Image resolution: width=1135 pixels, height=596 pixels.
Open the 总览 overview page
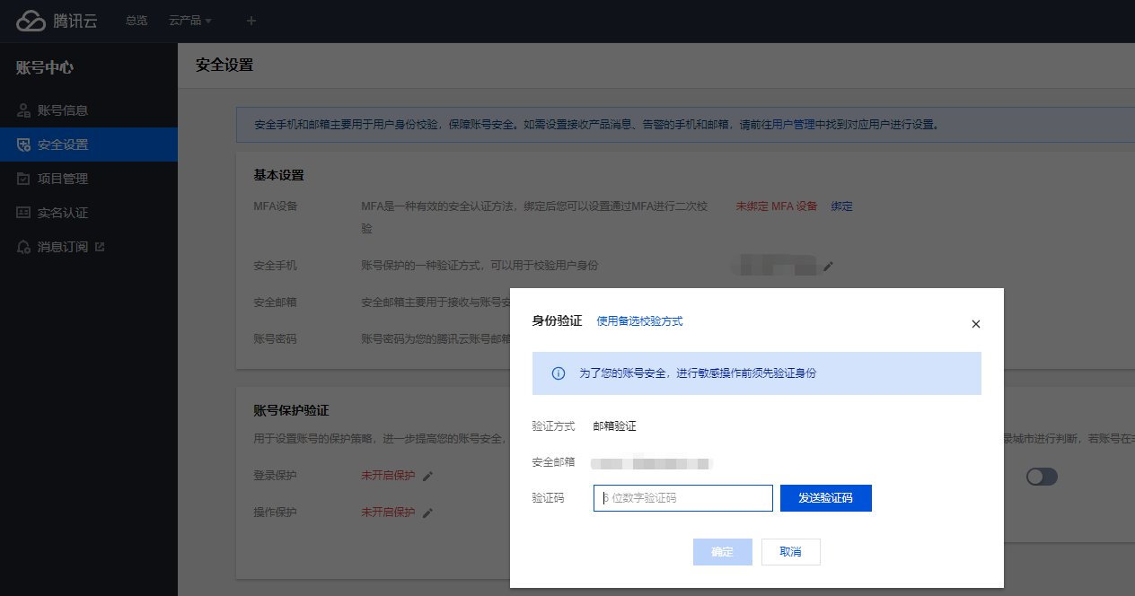click(136, 21)
